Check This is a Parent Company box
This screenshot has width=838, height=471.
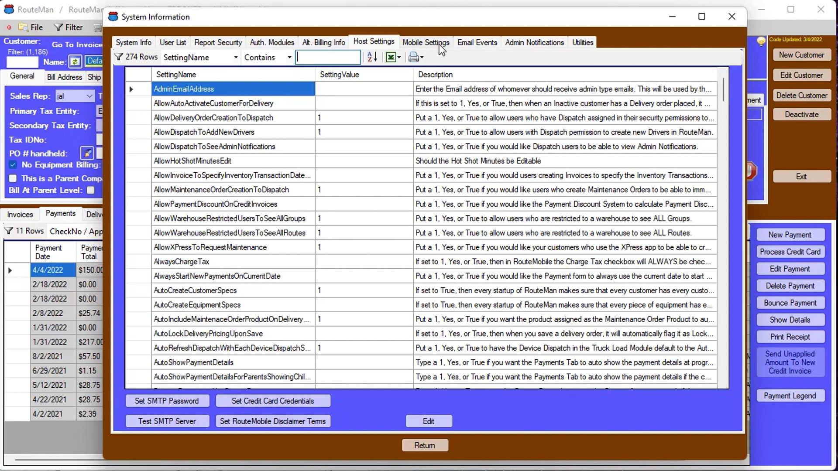coord(13,178)
